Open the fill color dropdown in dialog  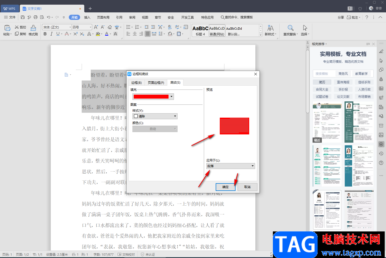[x=172, y=96]
